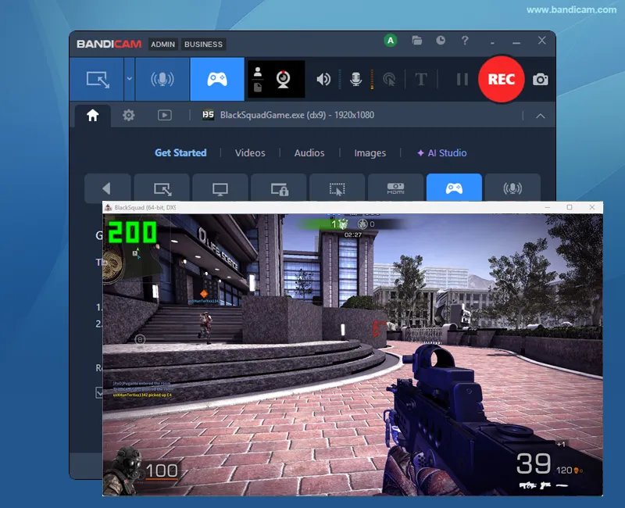625x508 pixels.
Task: Click the person and file overlay icon
Action: click(x=258, y=80)
